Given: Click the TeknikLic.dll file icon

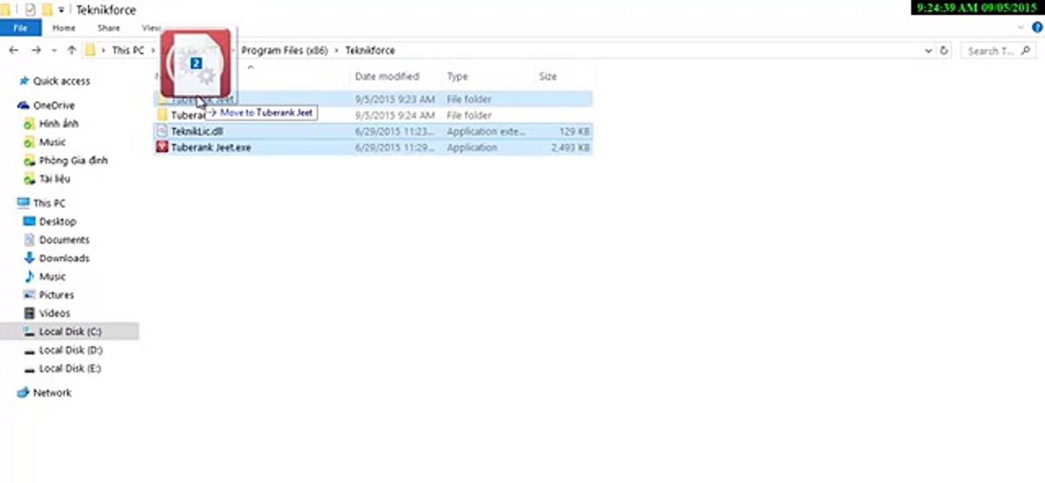Looking at the screenshot, I should (162, 131).
